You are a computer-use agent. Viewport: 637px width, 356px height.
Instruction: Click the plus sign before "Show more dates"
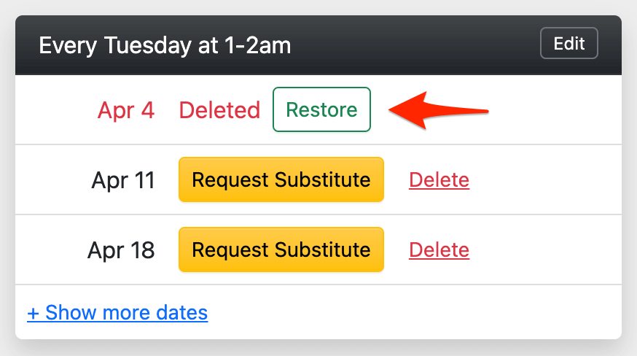point(33,314)
